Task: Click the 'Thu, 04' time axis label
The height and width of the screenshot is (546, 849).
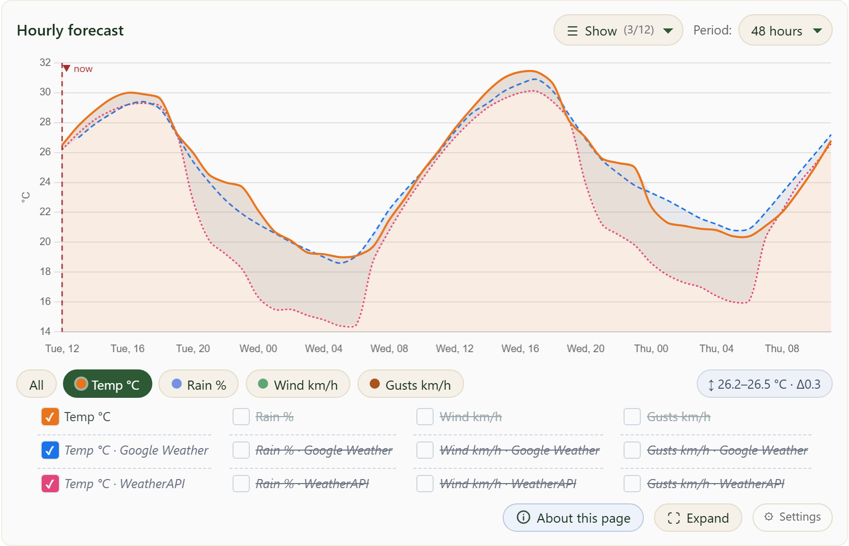Action: click(716, 349)
